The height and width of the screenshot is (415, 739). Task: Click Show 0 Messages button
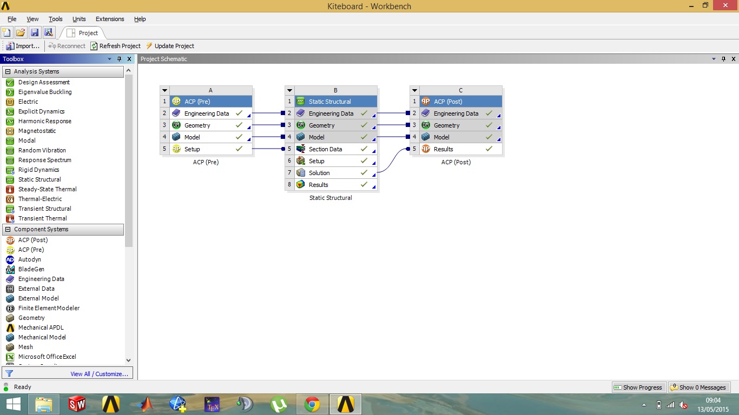tap(699, 387)
